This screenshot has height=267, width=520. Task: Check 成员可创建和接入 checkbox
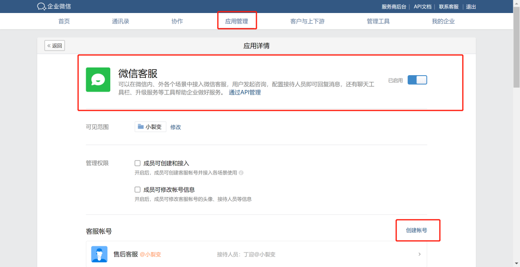pos(137,163)
